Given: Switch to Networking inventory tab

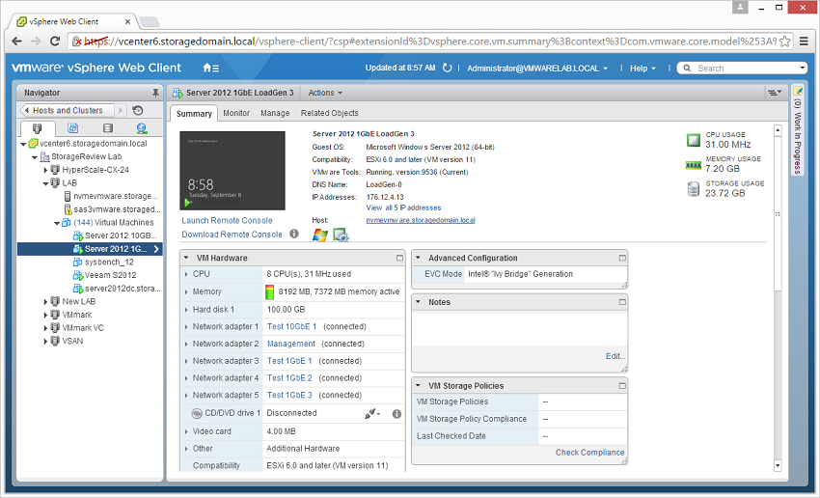Looking at the screenshot, I should (142, 128).
